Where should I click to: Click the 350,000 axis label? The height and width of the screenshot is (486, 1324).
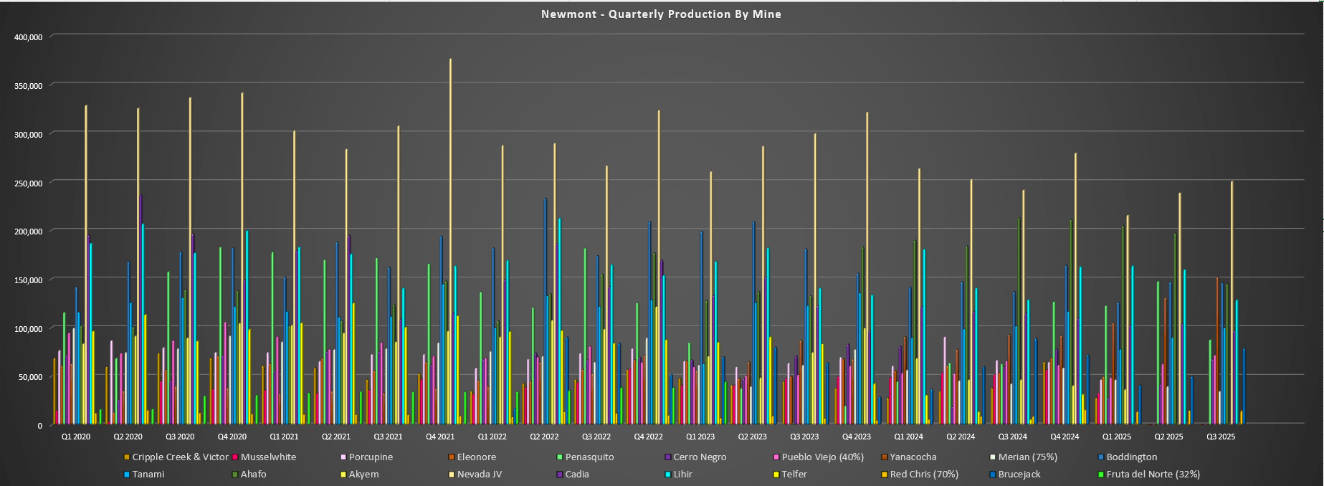(x=29, y=86)
